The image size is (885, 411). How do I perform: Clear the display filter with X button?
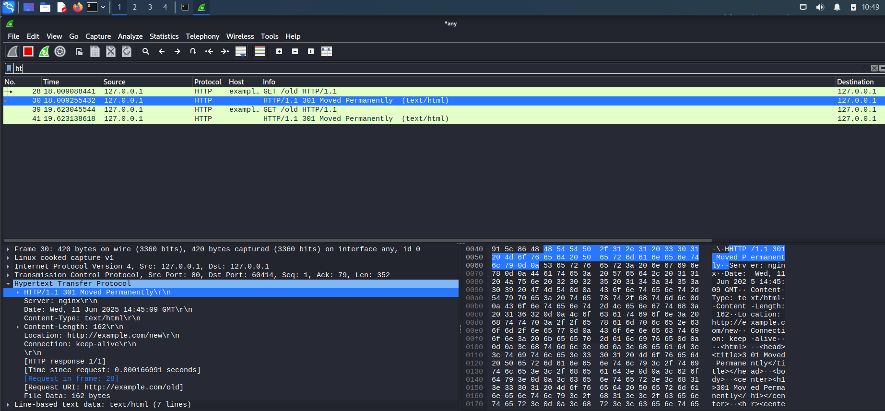pyautogui.click(x=874, y=68)
